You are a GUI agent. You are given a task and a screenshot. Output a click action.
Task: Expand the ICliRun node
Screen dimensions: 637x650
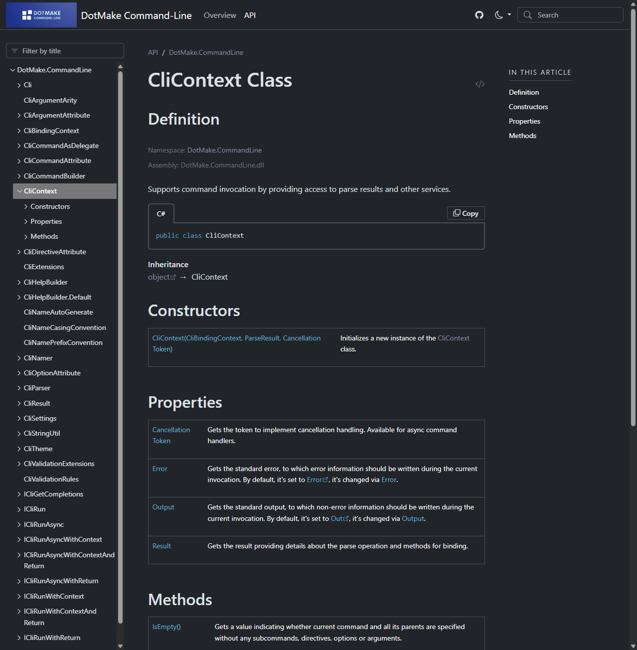[19, 509]
